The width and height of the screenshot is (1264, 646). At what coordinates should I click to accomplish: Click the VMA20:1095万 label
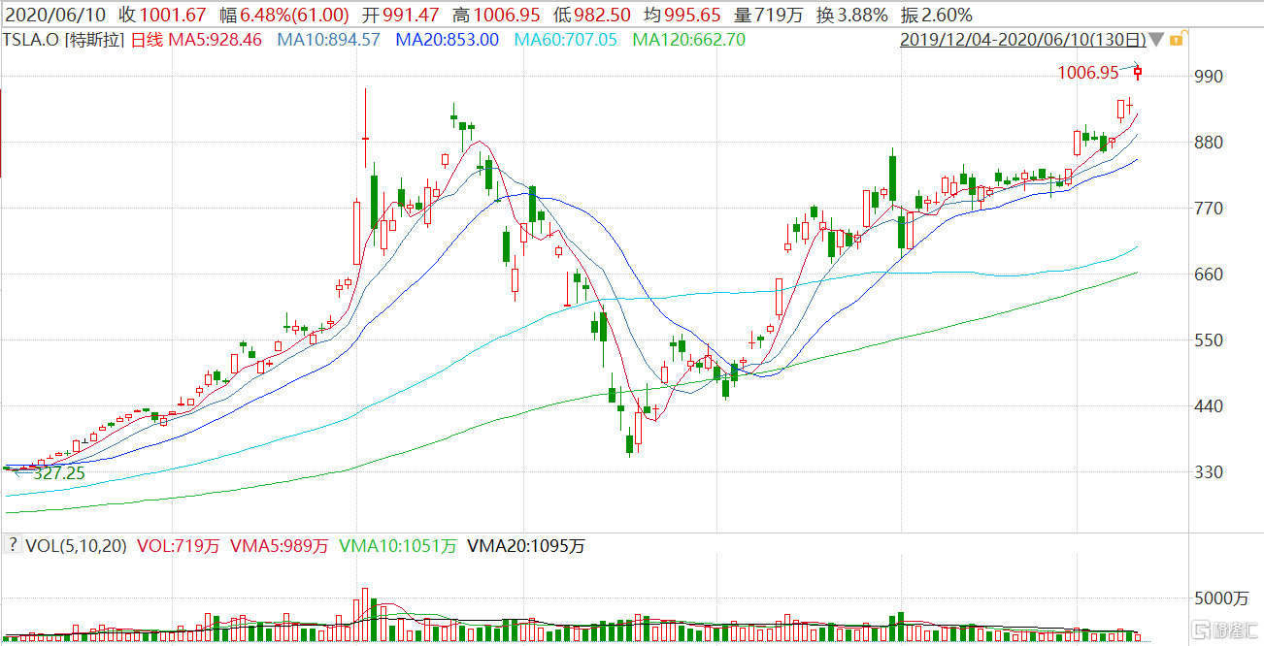pos(526,546)
